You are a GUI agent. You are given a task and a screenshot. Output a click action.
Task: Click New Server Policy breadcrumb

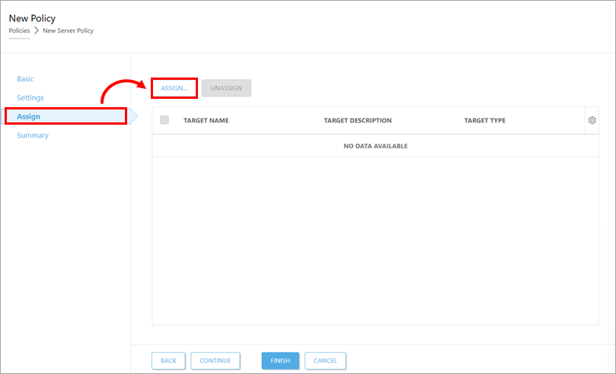[68, 30]
